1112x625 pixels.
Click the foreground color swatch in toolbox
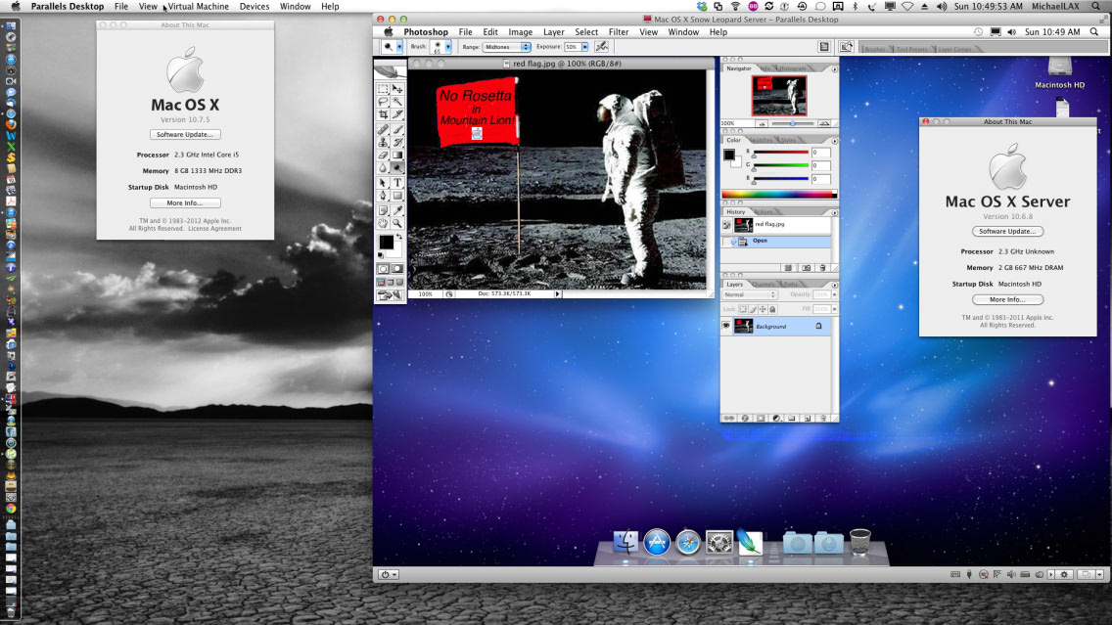(386, 242)
